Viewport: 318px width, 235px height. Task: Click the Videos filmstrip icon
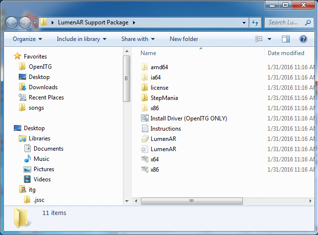click(27, 179)
